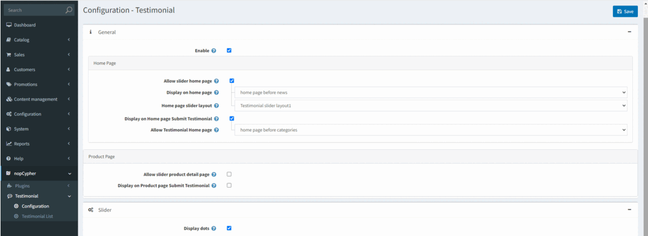Open the Display on home page dropdown
The width and height of the screenshot is (648, 236).
coord(430,93)
